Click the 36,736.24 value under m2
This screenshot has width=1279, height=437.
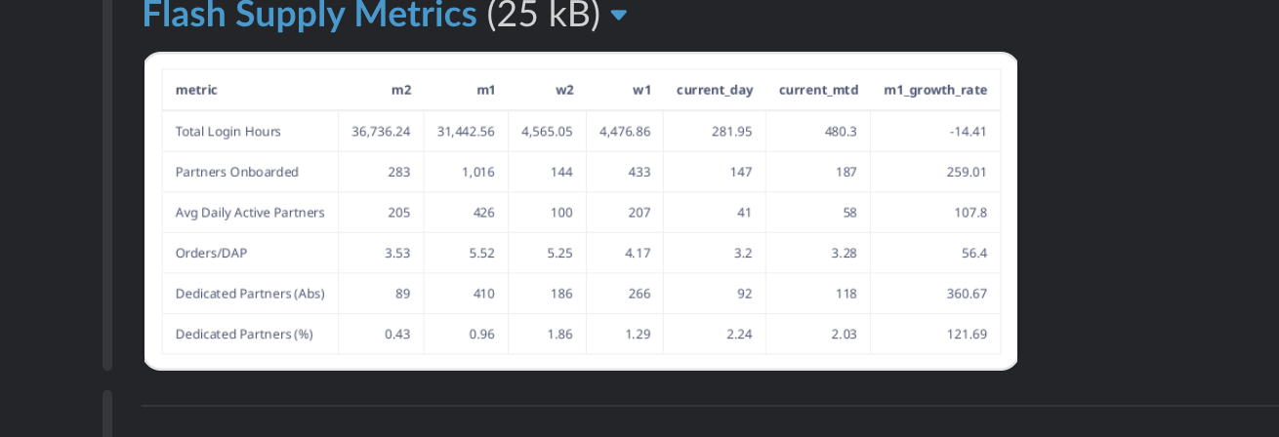click(381, 132)
